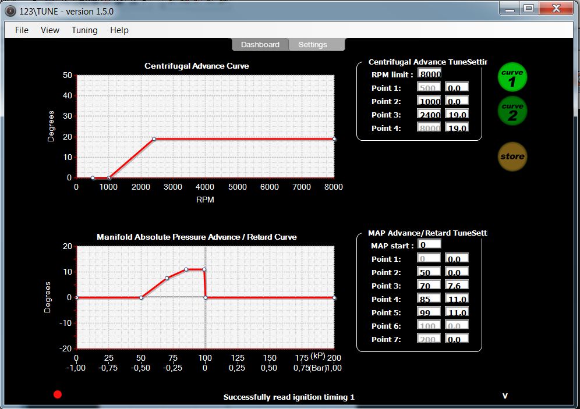
Task: Click the MAP Point 3 degrees field
Action: [457, 286]
